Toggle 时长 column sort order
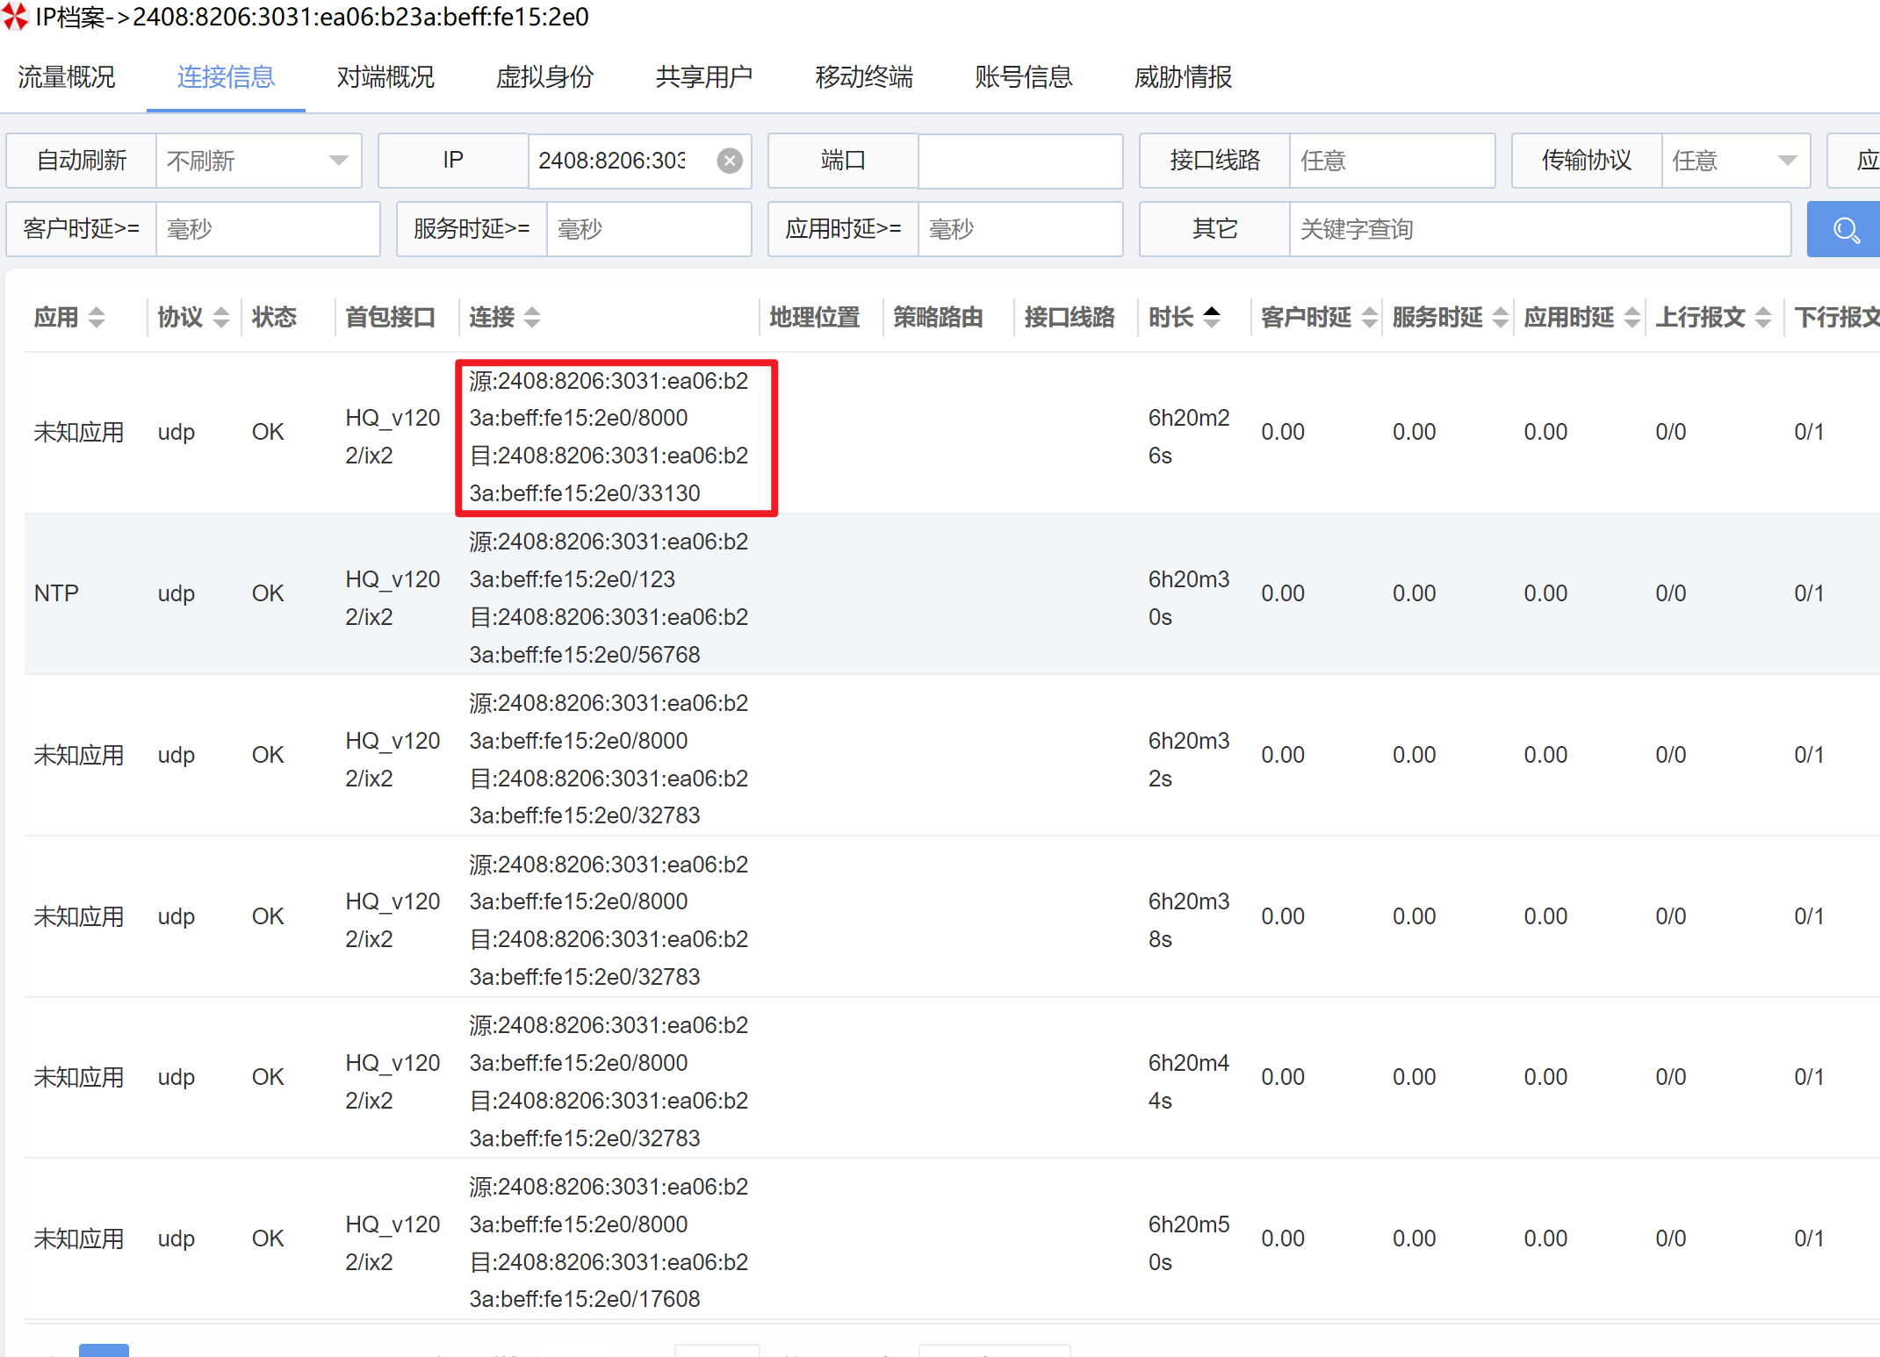The width and height of the screenshot is (1880, 1357). 1212,318
